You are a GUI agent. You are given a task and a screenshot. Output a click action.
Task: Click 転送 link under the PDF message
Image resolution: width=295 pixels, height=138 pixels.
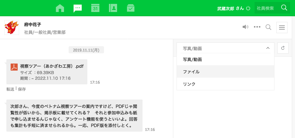point(10,89)
